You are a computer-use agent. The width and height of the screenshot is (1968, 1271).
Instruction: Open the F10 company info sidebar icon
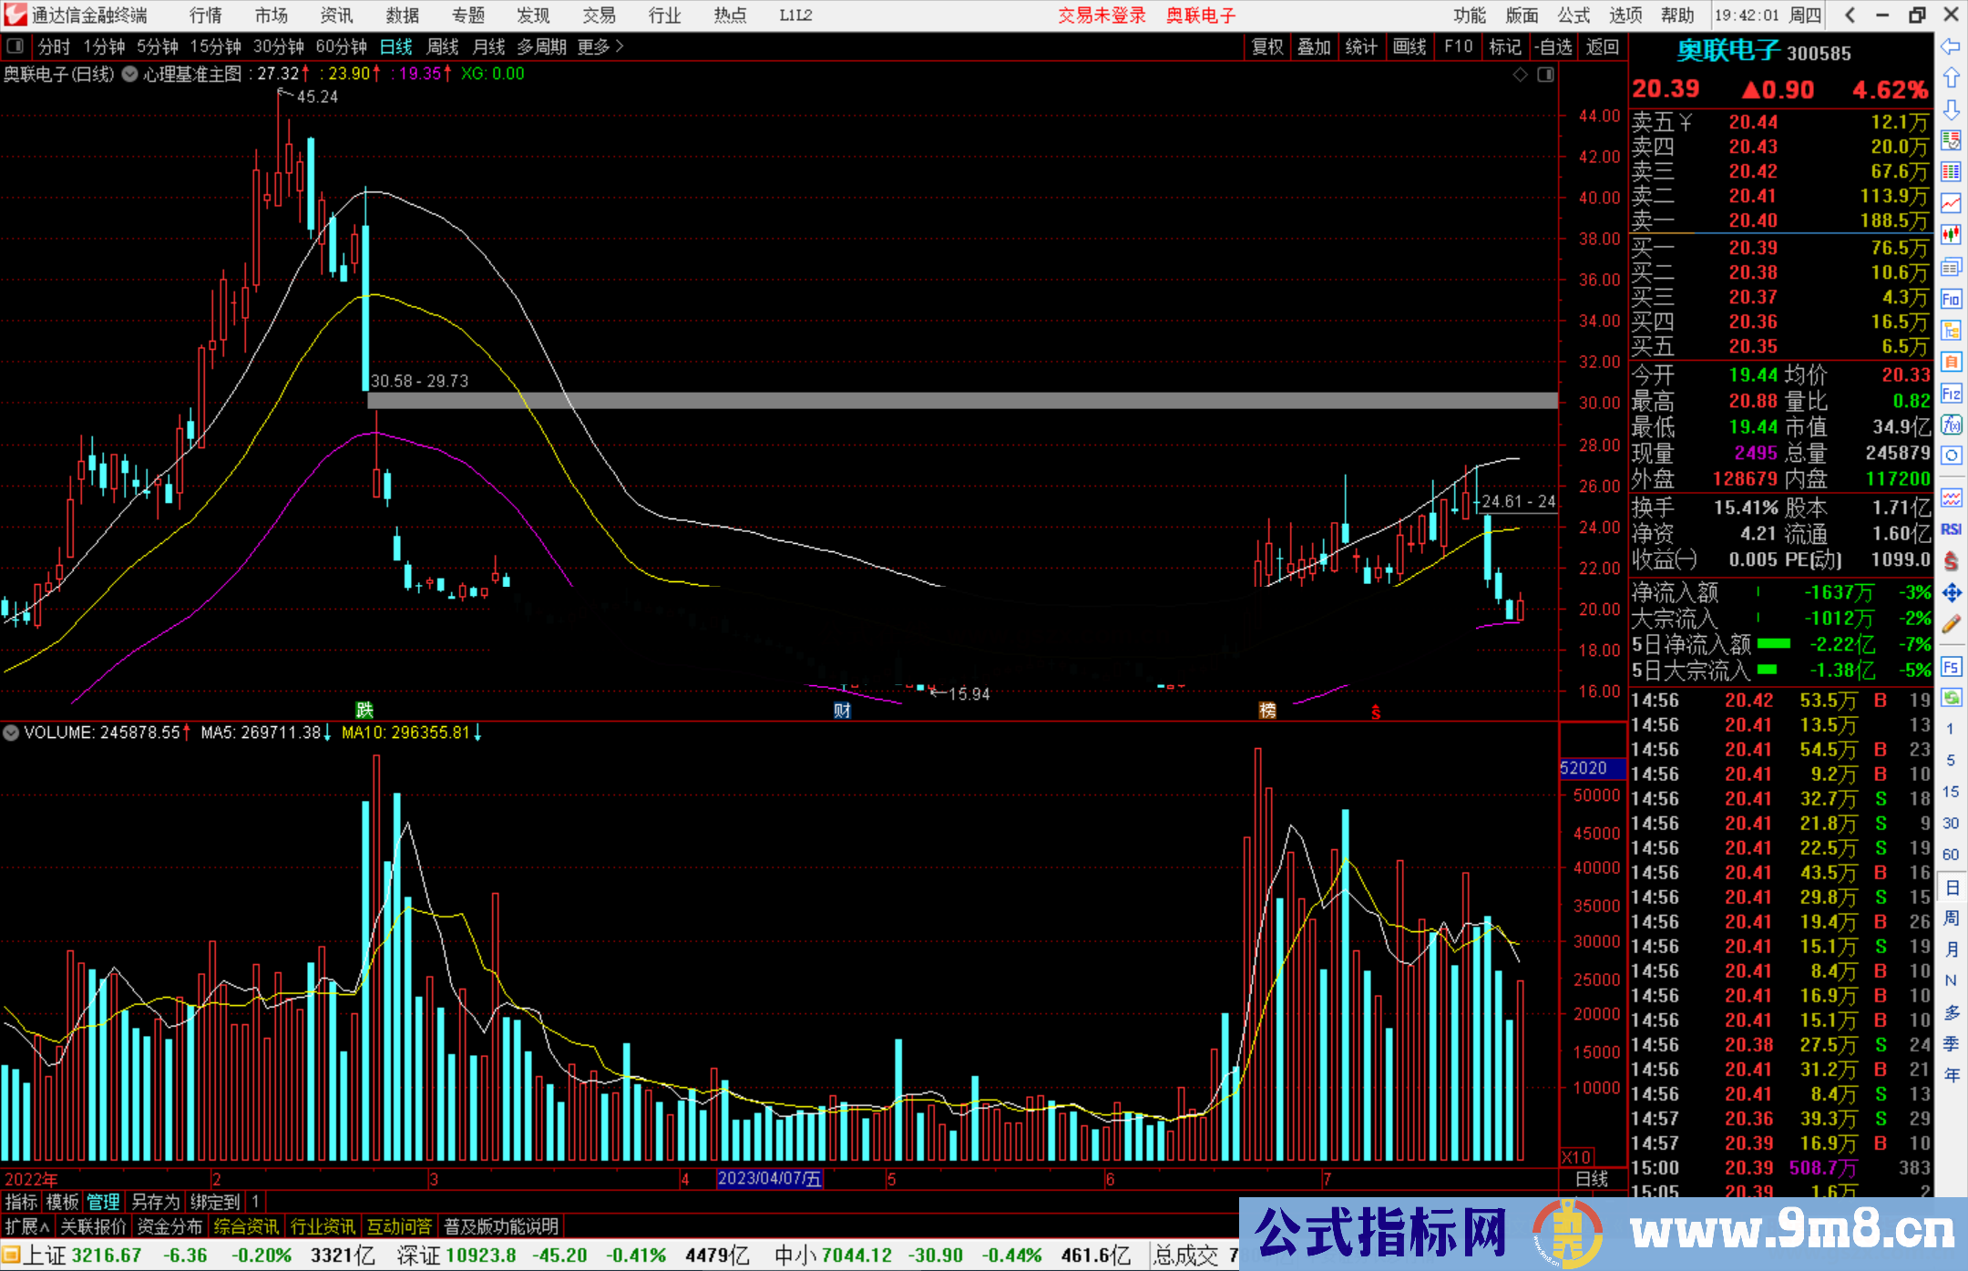(x=1951, y=299)
